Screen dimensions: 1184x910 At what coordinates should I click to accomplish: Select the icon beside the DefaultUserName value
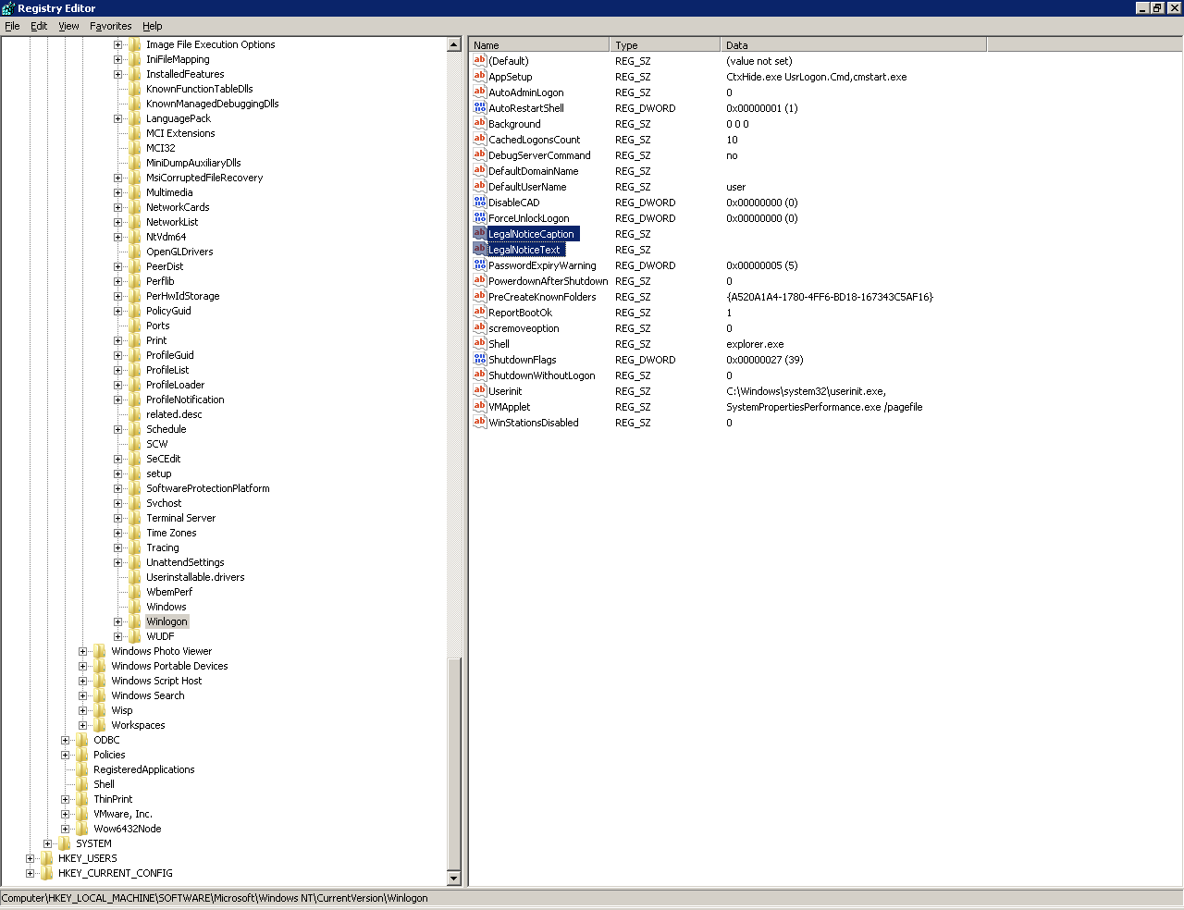[x=479, y=186]
